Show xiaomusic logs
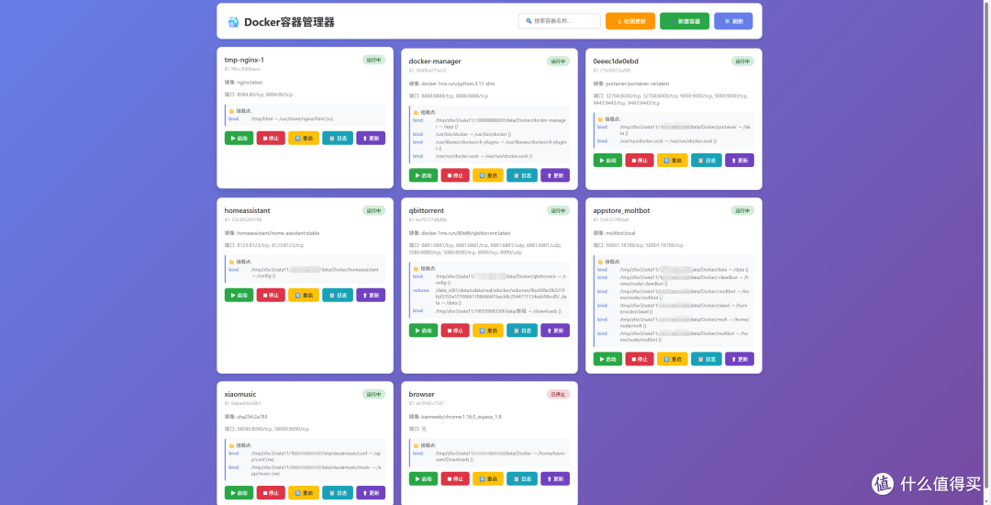The width and height of the screenshot is (991, 505). (338, 492)
